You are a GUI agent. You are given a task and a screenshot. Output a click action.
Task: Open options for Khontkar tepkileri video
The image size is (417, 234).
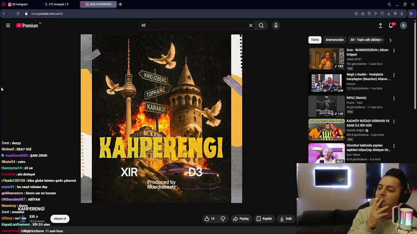point(394,146)
